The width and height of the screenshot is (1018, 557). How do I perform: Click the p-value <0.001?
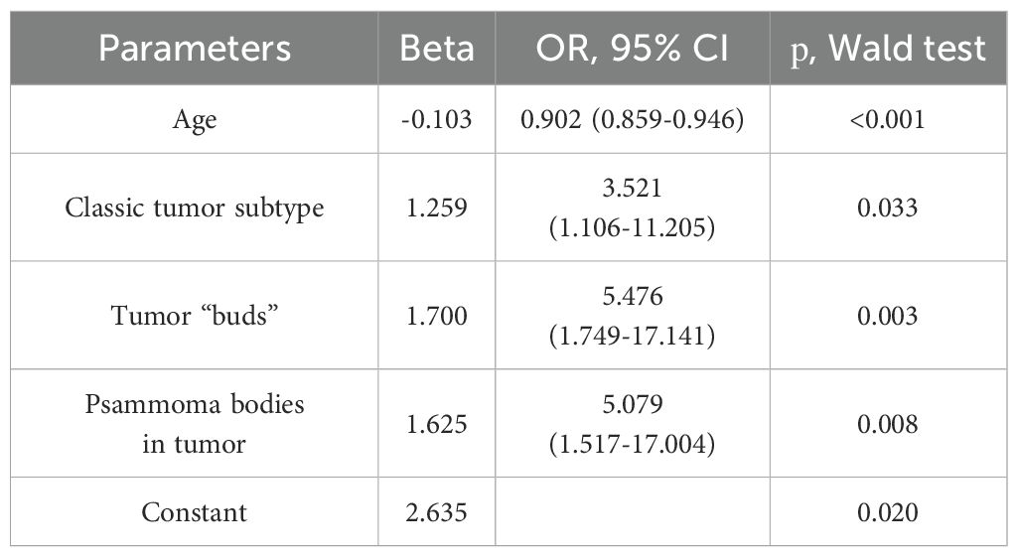tap(889, 120)
